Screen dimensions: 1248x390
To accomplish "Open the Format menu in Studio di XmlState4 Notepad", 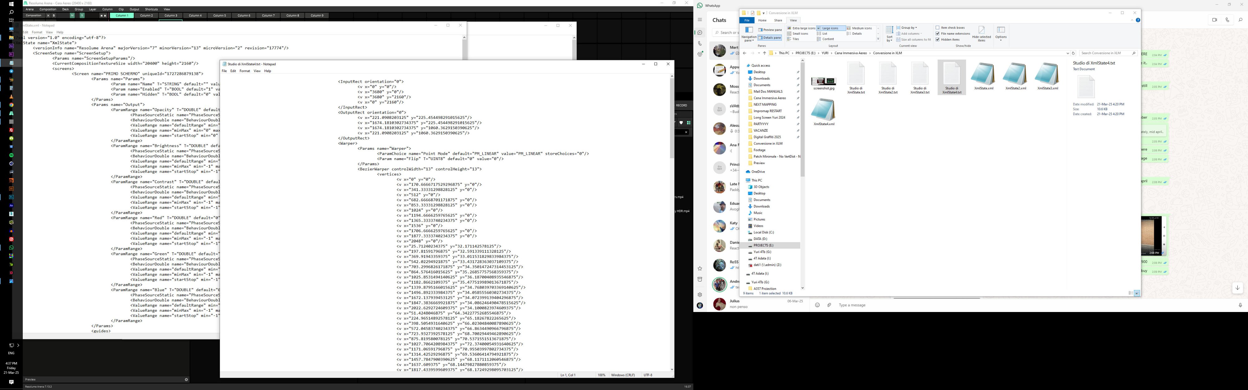I will coord(245,71).
